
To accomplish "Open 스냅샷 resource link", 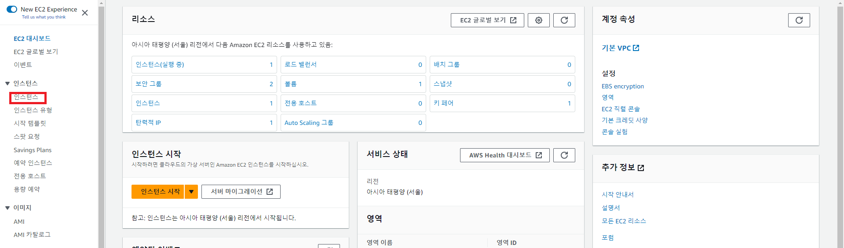I will click(443, 84).
